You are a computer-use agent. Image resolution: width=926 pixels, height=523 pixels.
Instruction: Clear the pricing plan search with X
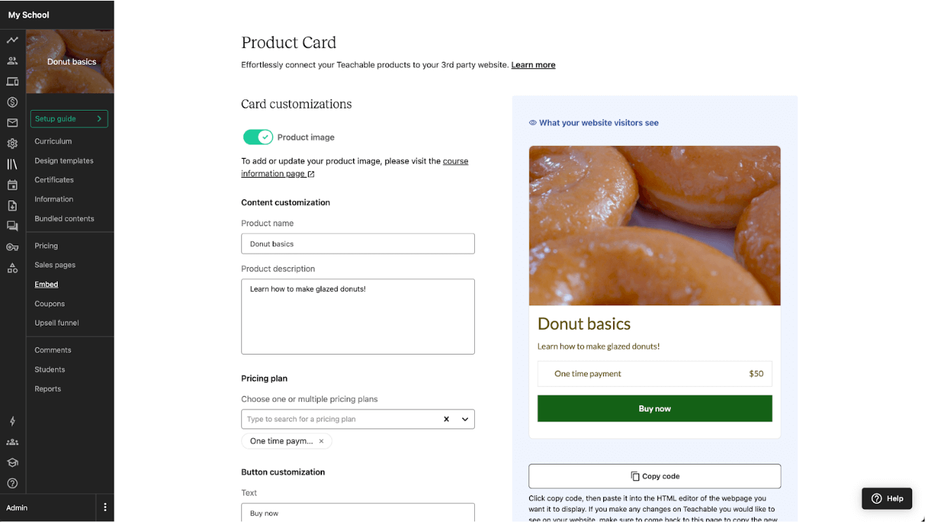click(446, 419)
